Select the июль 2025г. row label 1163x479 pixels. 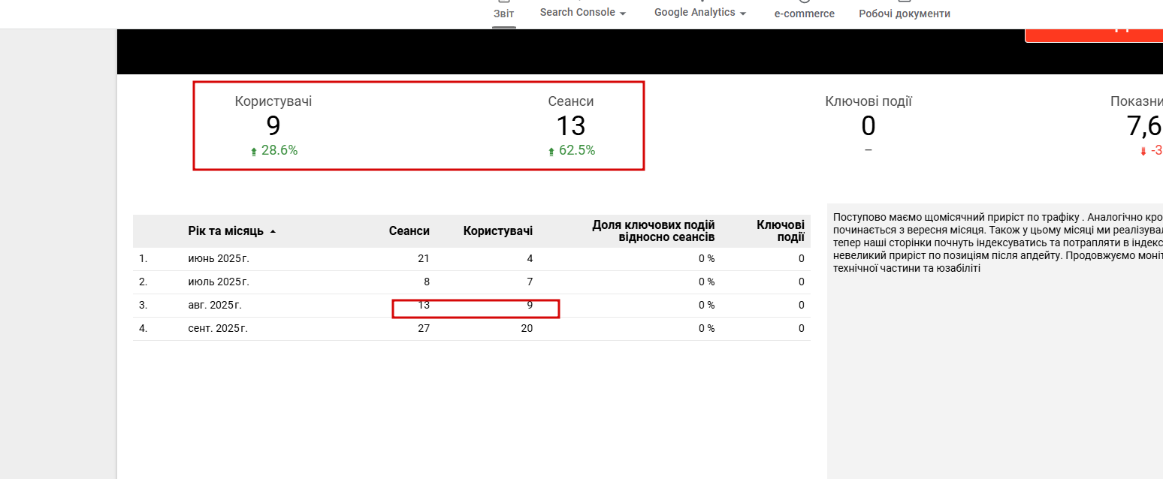pyautogui.click(x=219, y=282)
